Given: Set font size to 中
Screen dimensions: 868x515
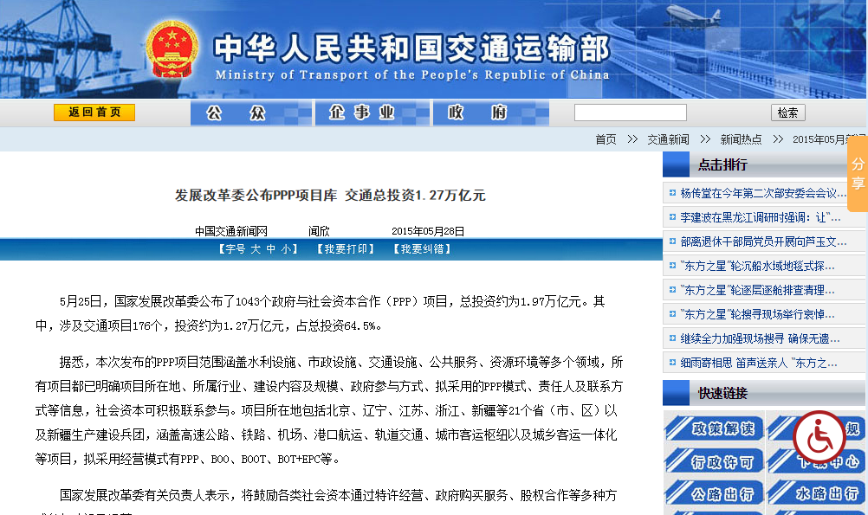Looking at the screenshot, I should point(270,249).
